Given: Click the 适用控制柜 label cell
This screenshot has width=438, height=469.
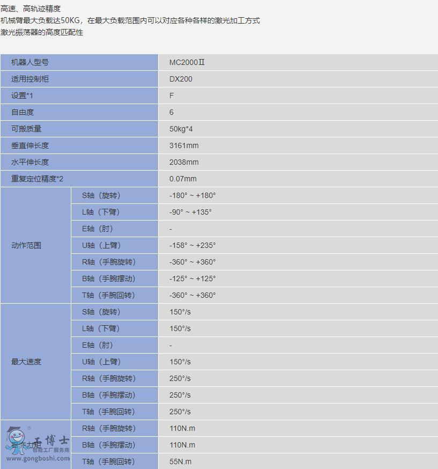Looking at the screenshot, I should pos(30,79).
